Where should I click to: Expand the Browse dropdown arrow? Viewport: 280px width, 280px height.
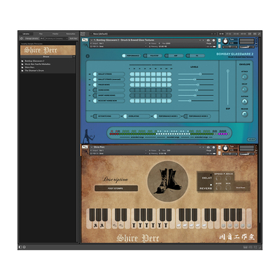(x=74, y=57)
